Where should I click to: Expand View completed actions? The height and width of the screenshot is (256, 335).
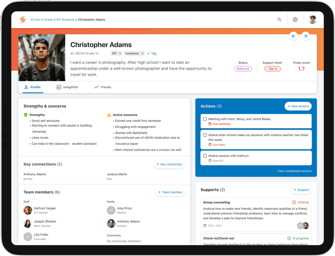(294, 171)
